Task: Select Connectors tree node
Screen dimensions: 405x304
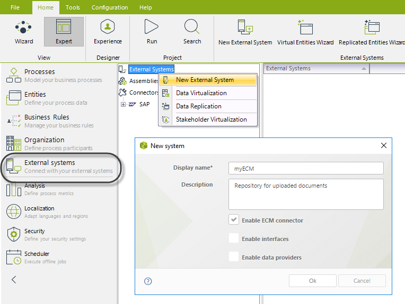Action: [143, 93]
